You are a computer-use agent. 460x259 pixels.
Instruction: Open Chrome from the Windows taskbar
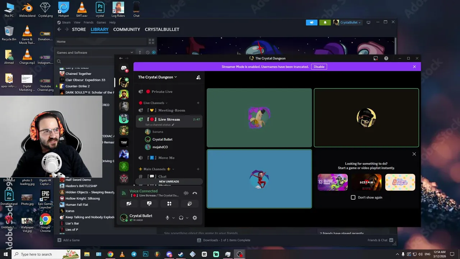coord(110,254)
